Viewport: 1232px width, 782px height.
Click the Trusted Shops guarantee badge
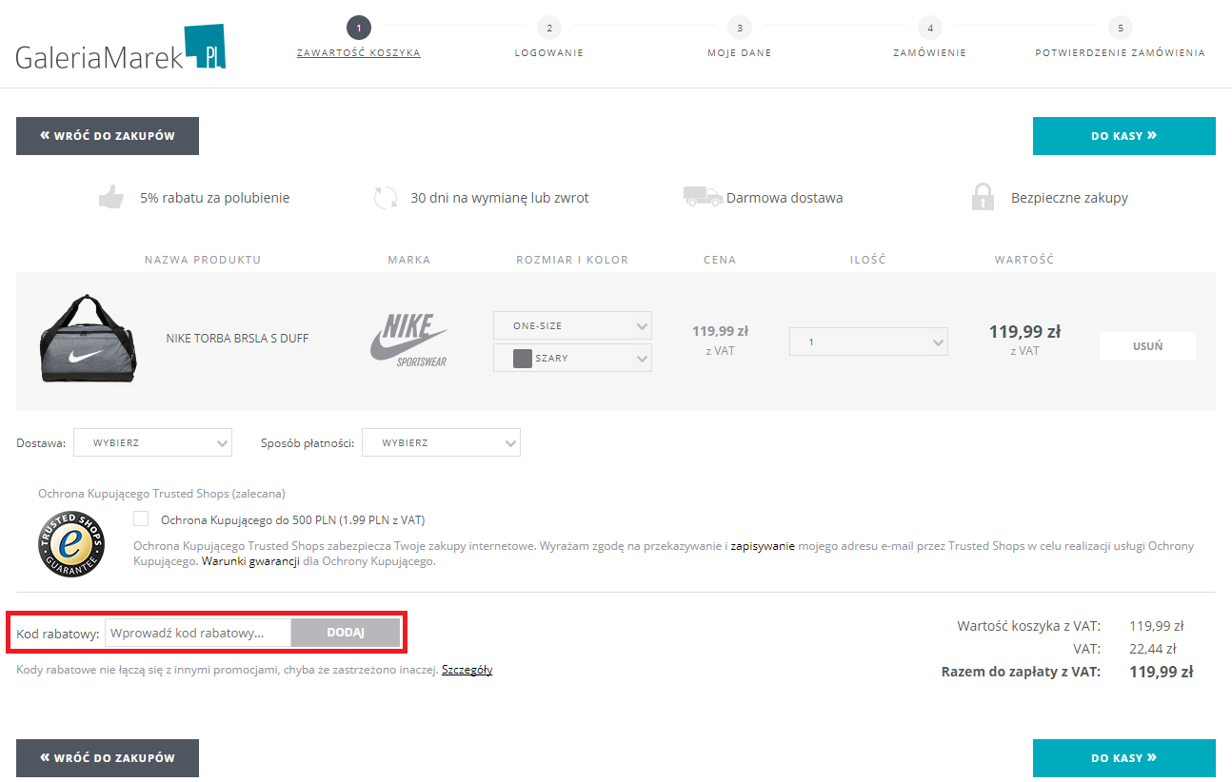71,543
